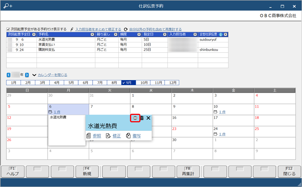
Task: Click 入力担当者をまとめて修正する link
Action: pos(98,29)
